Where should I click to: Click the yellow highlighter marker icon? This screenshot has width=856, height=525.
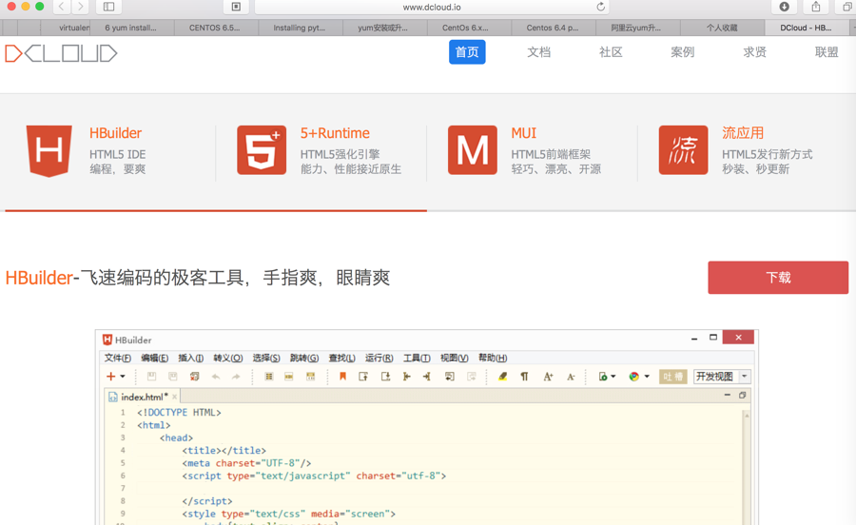coord(503,377)
